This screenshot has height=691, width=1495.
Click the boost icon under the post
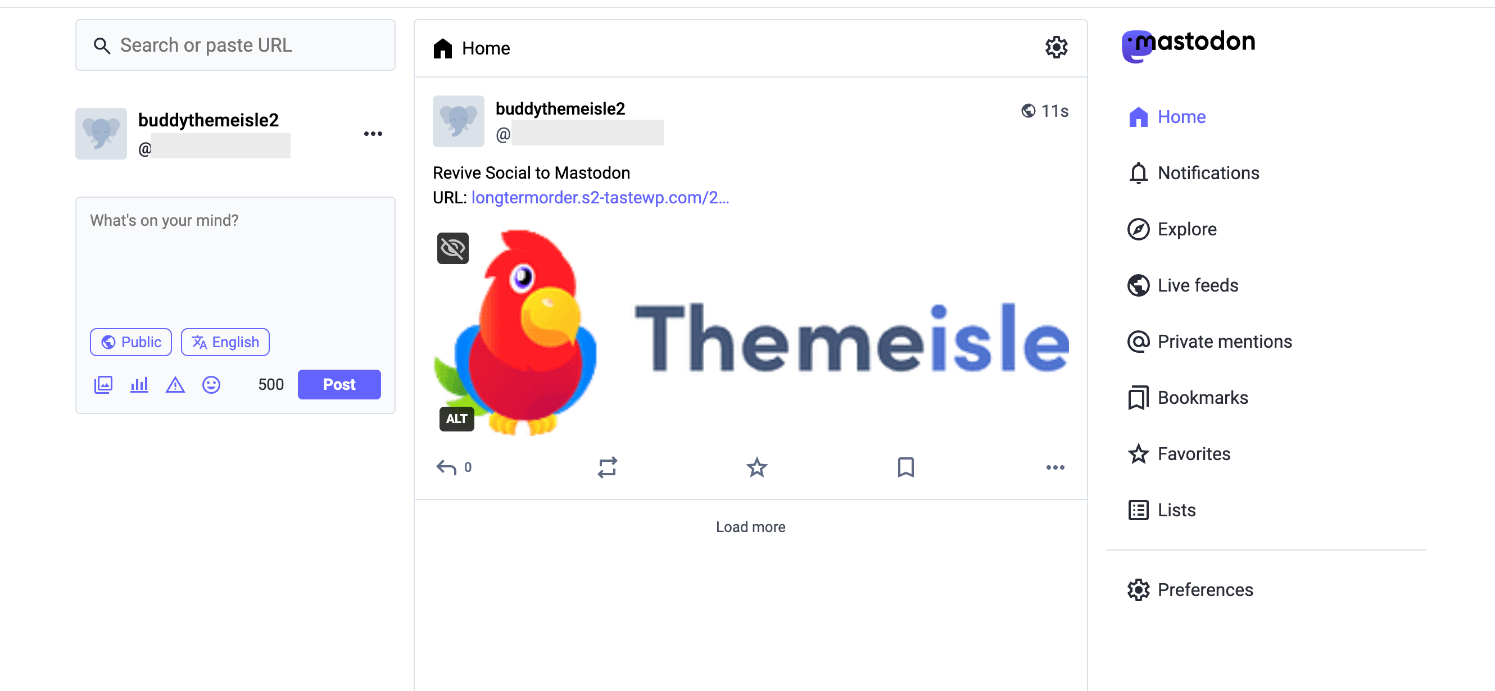coord(607,467)
